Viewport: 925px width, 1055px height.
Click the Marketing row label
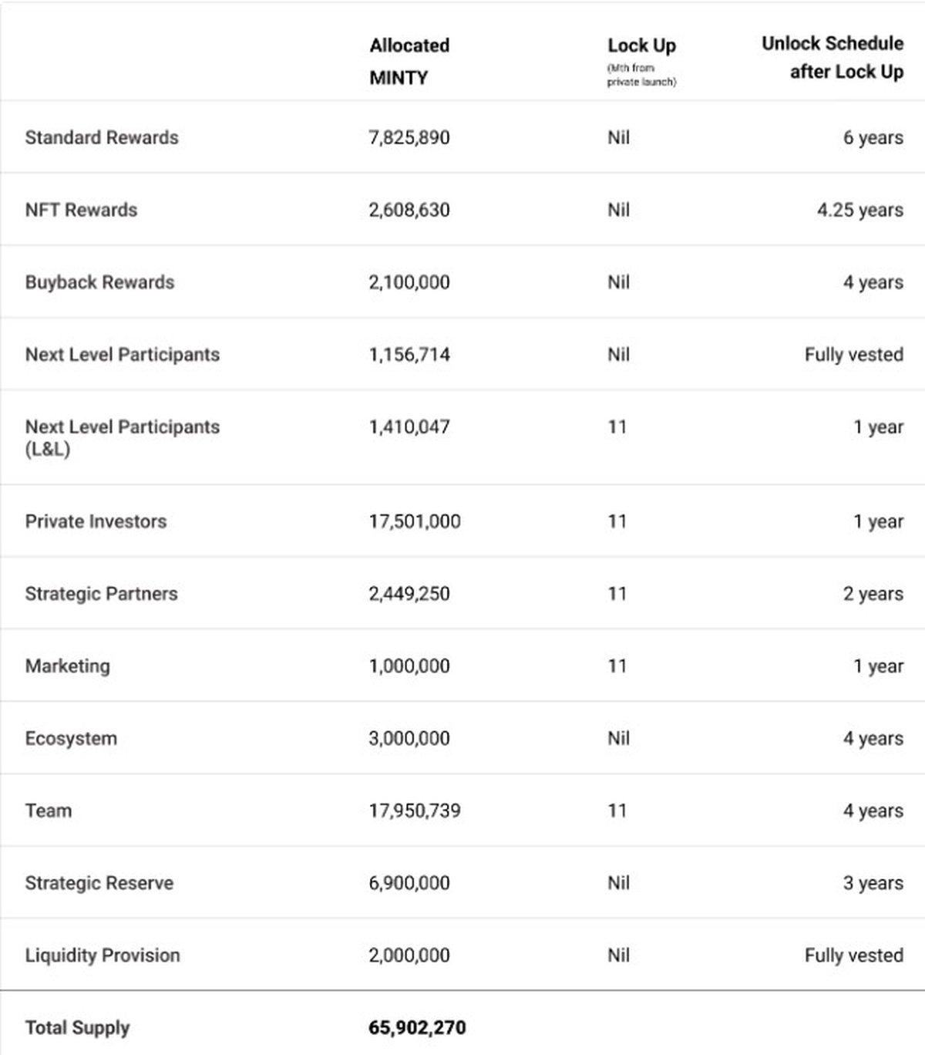[x=68, y=666]
